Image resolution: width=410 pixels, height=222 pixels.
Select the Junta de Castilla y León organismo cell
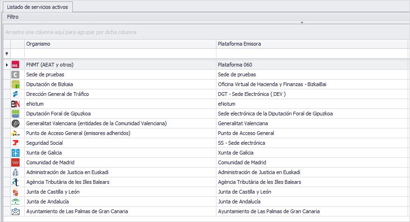click(120, 192)
